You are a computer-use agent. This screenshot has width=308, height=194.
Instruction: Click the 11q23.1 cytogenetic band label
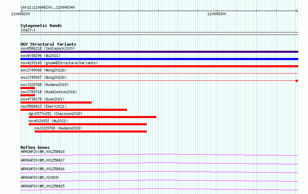click(28, 30)
